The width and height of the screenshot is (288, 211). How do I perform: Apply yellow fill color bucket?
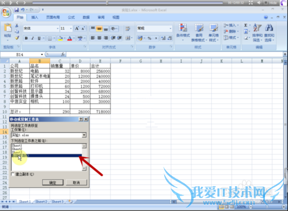[x=60, y=38]
